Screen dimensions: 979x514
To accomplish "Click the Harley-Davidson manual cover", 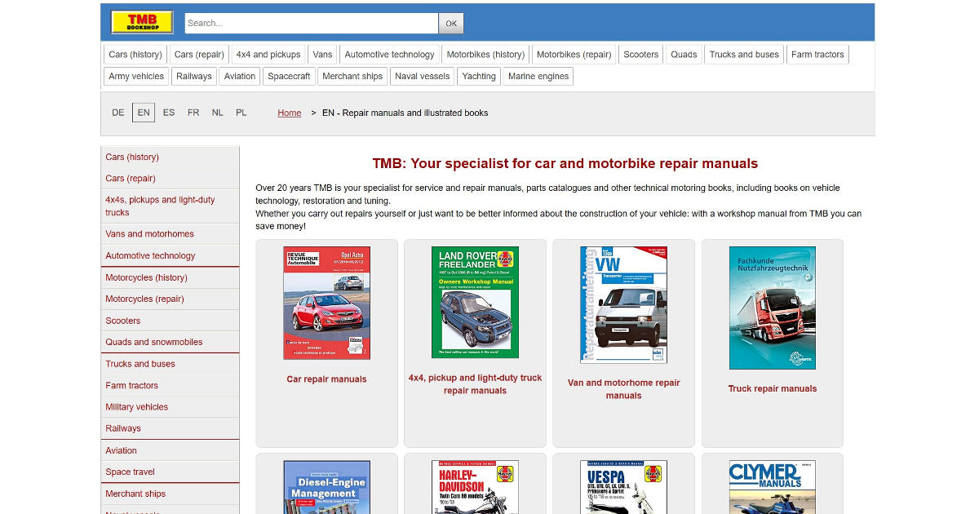I will coord(475,487).
